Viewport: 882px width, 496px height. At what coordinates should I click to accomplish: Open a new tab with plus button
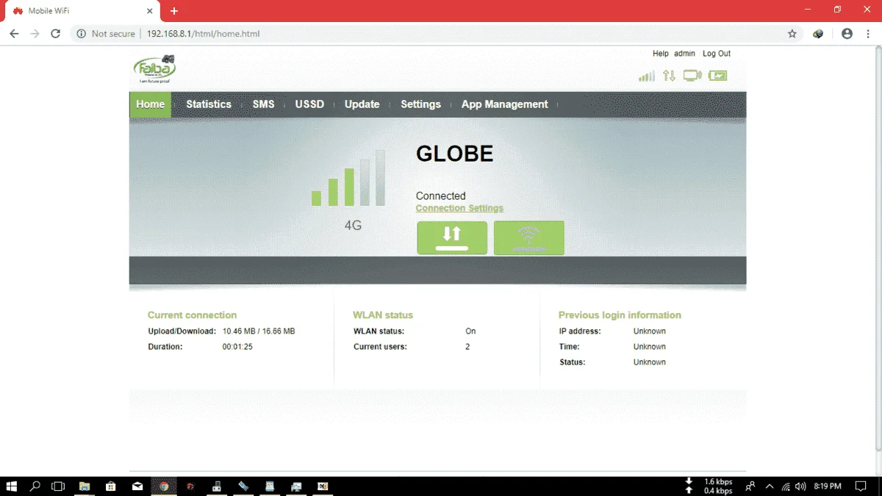pyautogui.click(x=174, y=11)
